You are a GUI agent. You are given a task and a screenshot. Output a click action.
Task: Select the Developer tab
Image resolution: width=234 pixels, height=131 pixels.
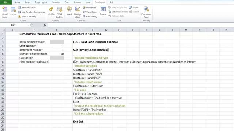coord(99,3)
